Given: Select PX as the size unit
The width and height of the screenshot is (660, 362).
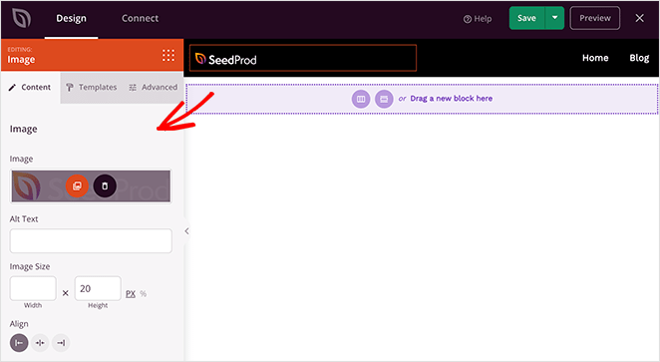Looking at the screenshot, I should pyautogui.click(x=131, y=294).
